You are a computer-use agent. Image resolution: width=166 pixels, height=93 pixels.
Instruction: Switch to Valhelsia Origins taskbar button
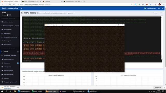coord(52,91)
